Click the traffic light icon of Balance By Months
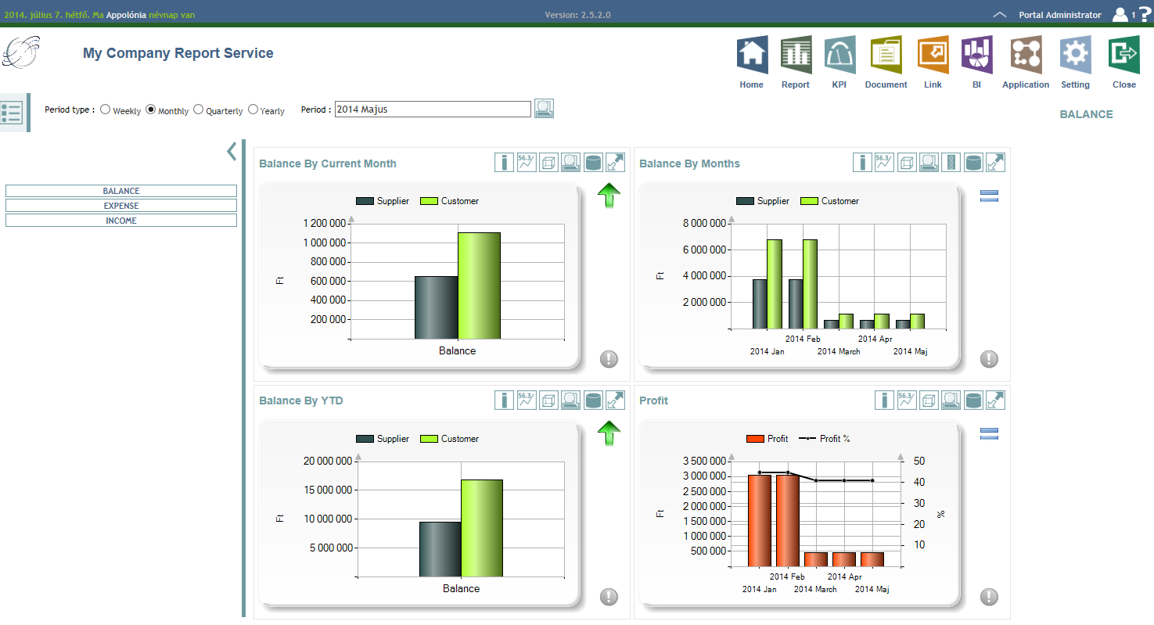The height and width of the screenshot is (625, 1154). click(x=951, y=163)
